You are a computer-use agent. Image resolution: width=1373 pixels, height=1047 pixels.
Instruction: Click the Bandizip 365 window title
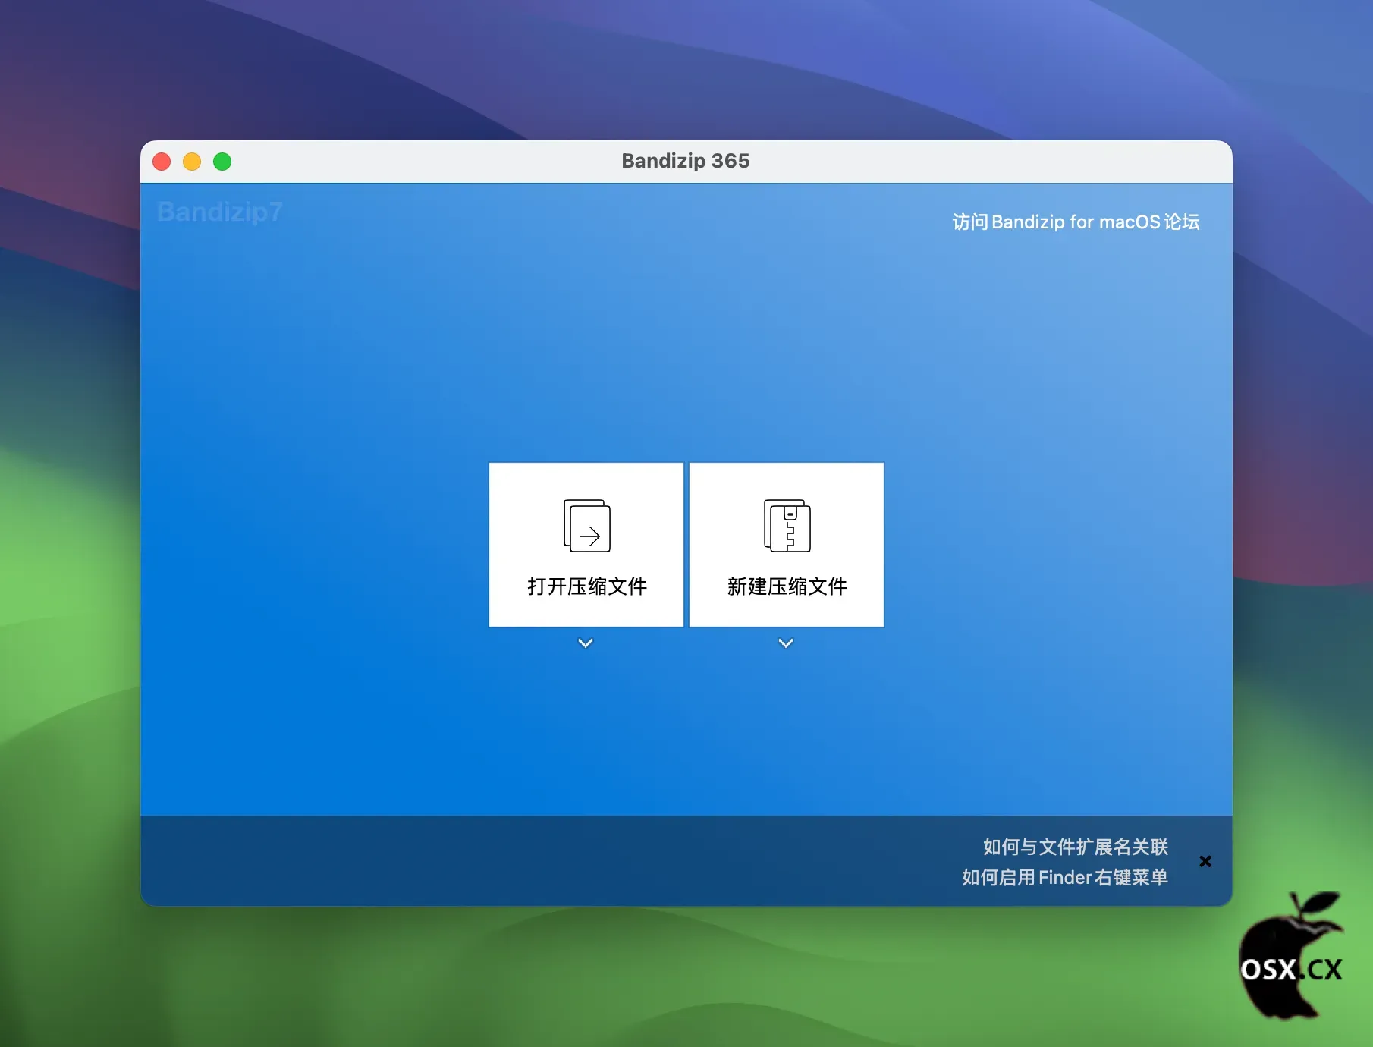pos(686,161)
